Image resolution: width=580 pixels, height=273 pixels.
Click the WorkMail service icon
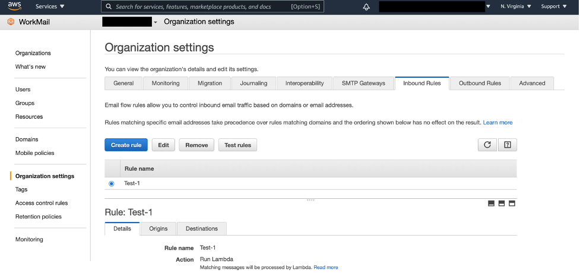click(11, 22)
